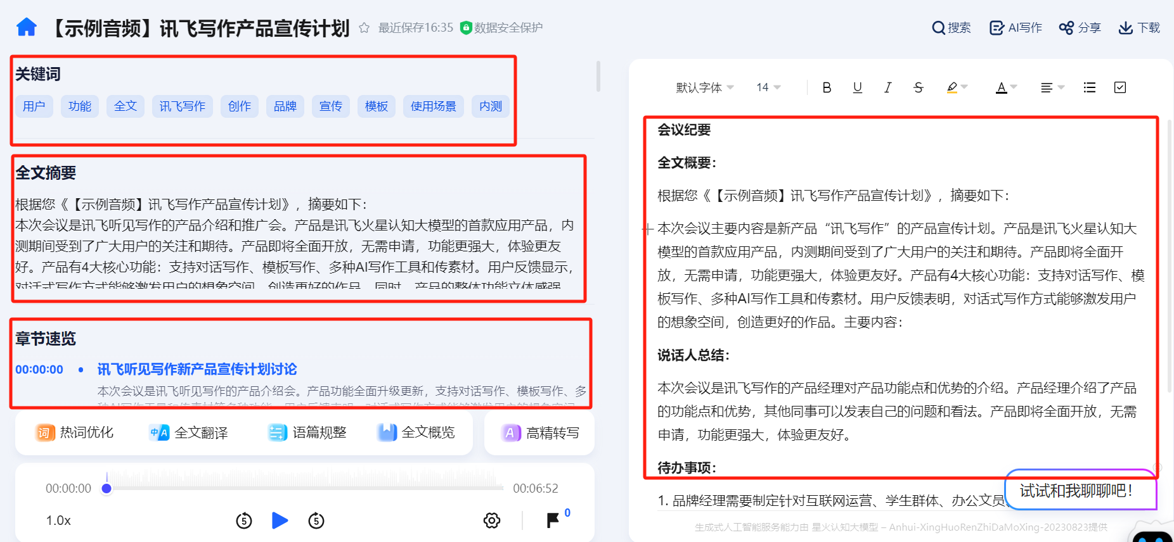
Task: Select the 内测 keyword tag
Action: pos(491,106)
